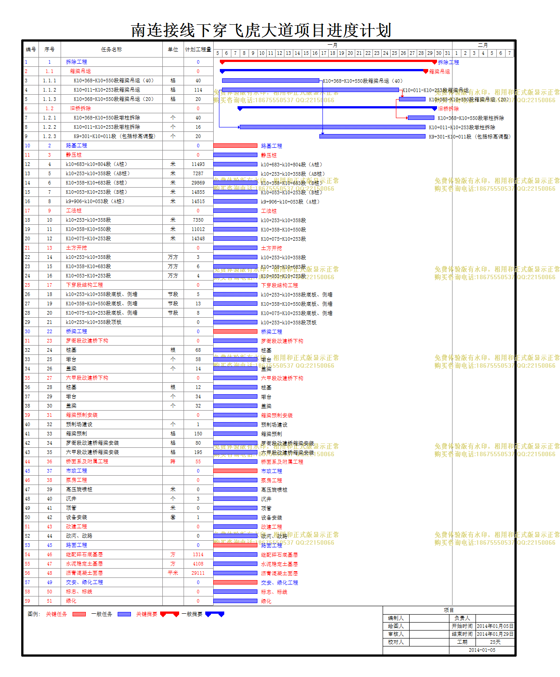
Task: Click the 箱梁吊运 blue summary bar in Gantt
Action: [324, 71]
